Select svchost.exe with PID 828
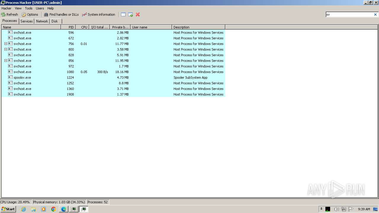The image size is (379, 213). tap(113, 55)
